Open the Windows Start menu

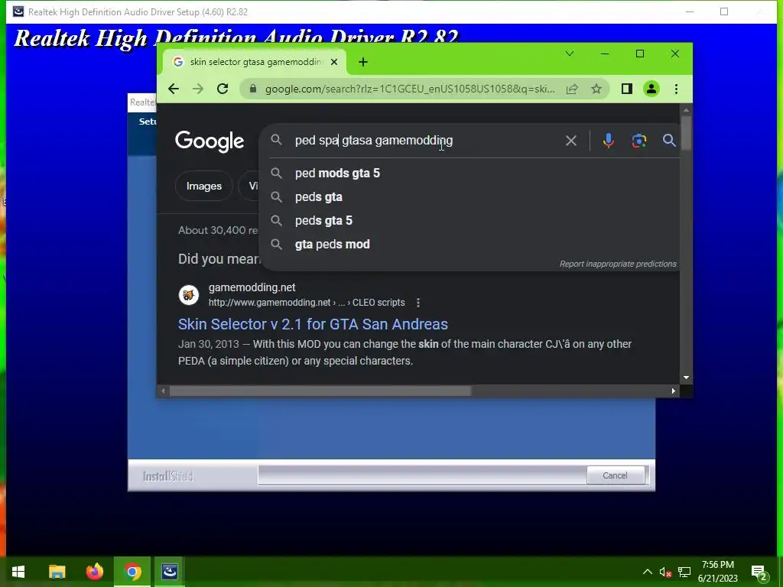tap(18, 572)
